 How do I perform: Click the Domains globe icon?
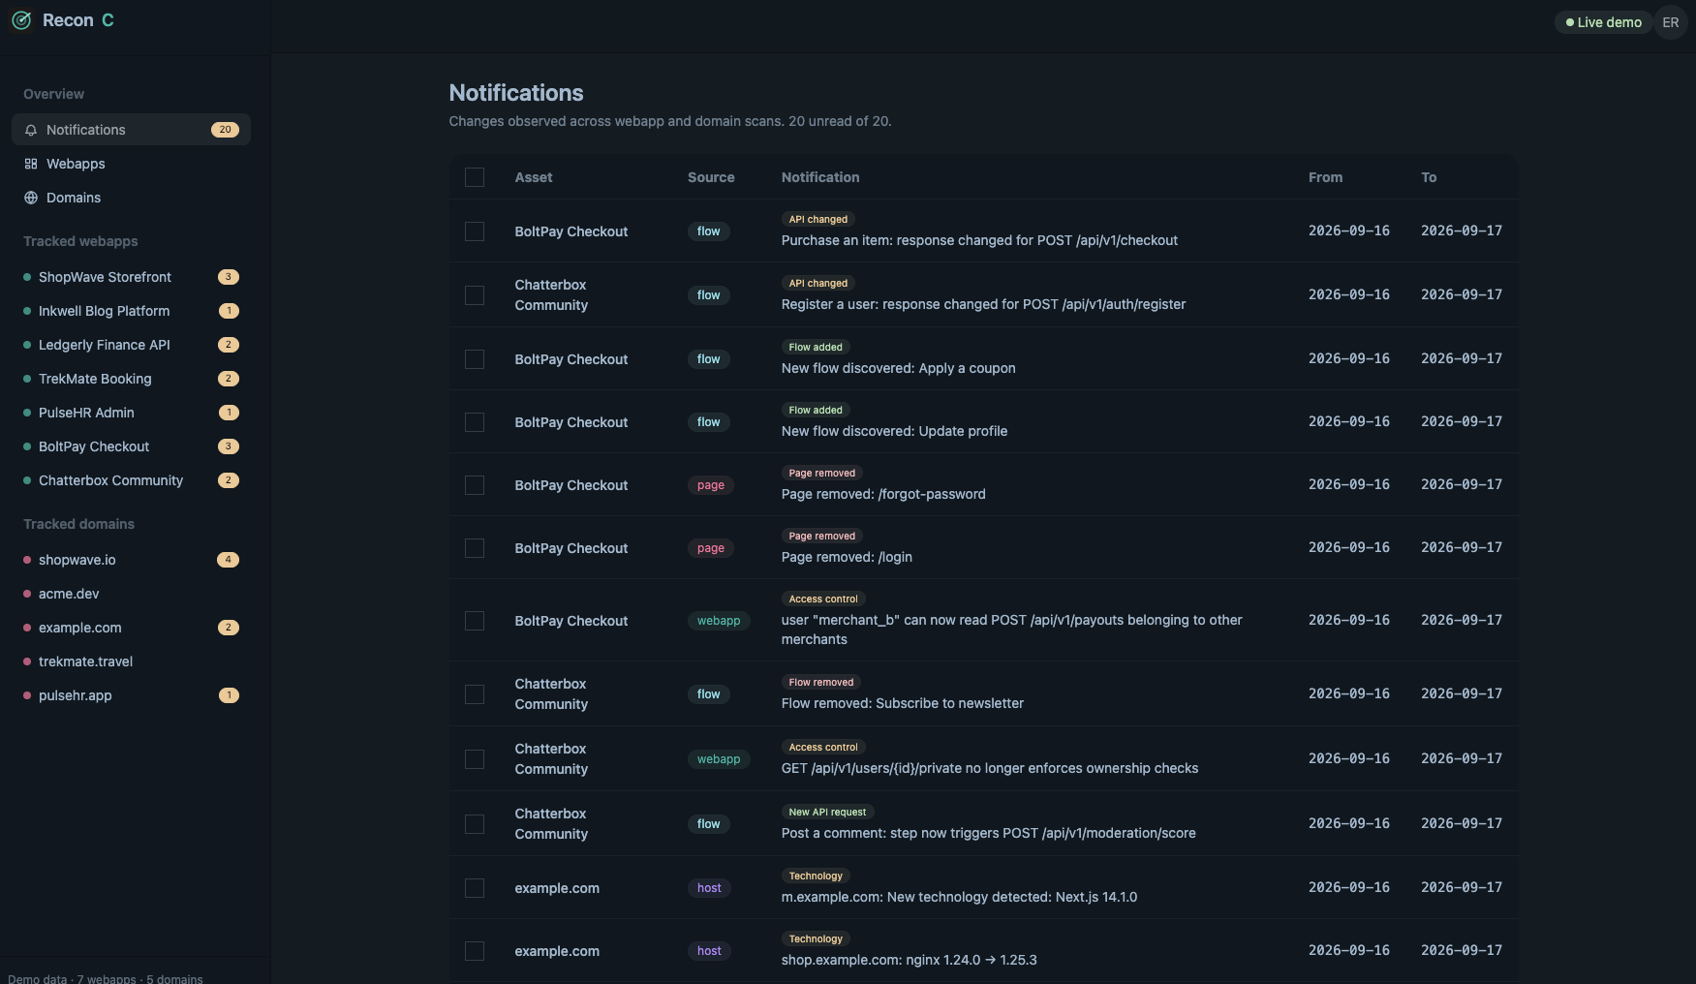click(31, 198)
